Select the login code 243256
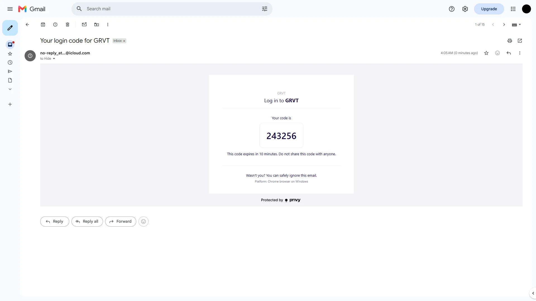The height and width of the screenshot is (301, 536). [281, 136]
